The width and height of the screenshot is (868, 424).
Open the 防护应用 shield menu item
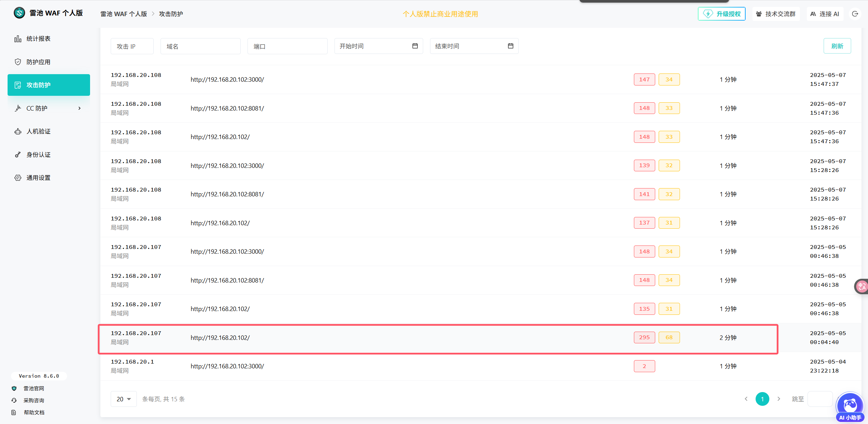38,62
